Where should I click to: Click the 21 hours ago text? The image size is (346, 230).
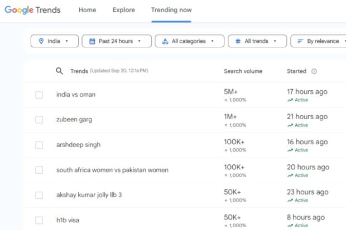tap(307, 116)
